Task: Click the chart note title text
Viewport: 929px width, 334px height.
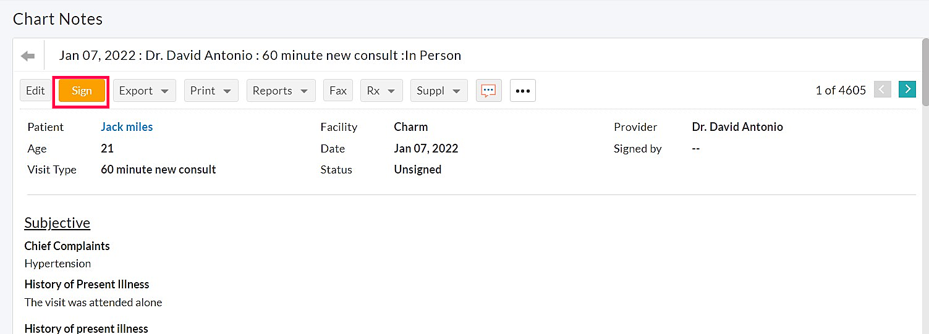Action: tap(260, 56)
